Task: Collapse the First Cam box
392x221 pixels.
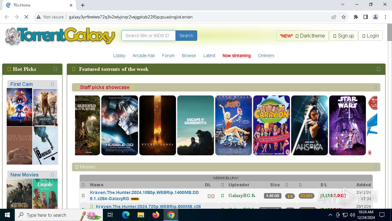Action: point(52,84)
